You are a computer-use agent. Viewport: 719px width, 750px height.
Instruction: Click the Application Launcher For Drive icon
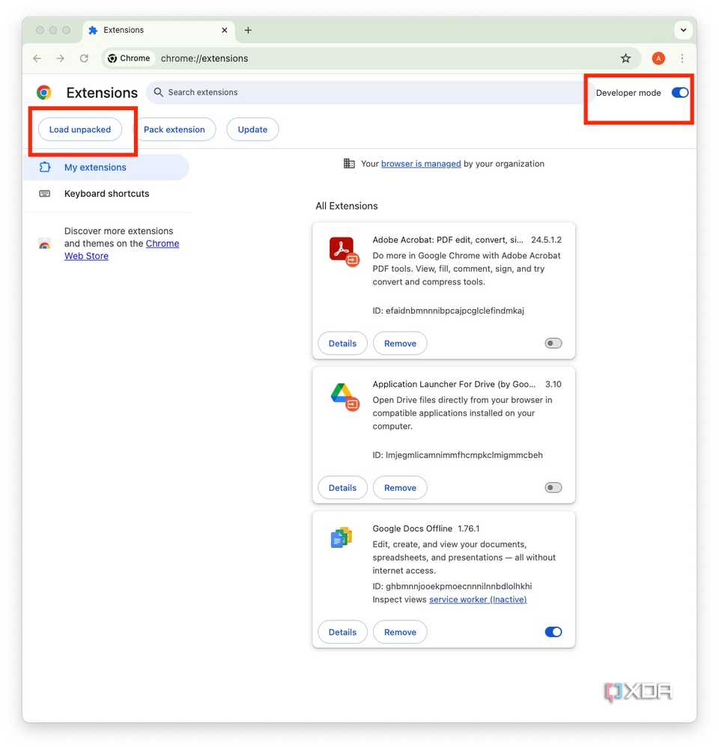342,397
